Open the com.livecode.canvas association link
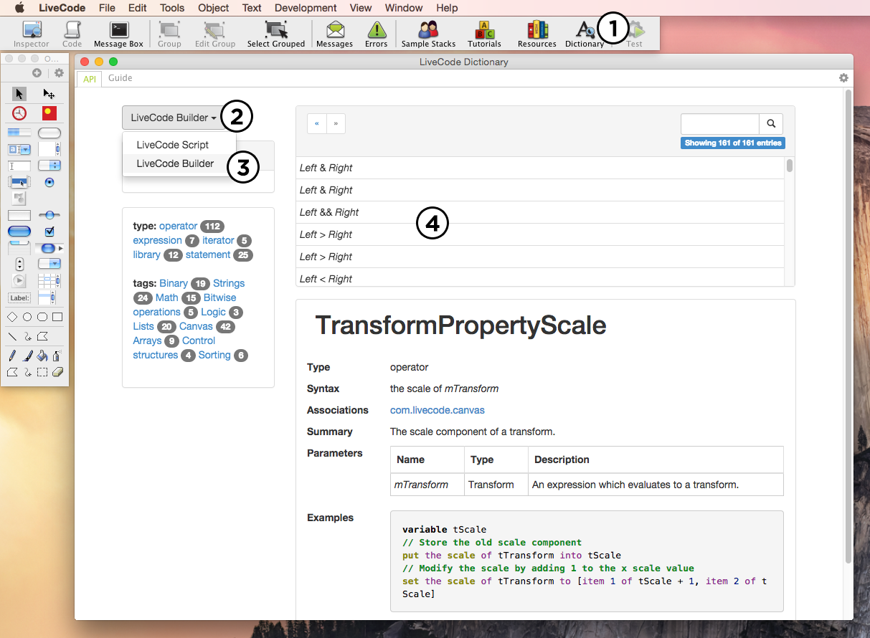This screenshot has width=870, height=638. coord(437,410)
